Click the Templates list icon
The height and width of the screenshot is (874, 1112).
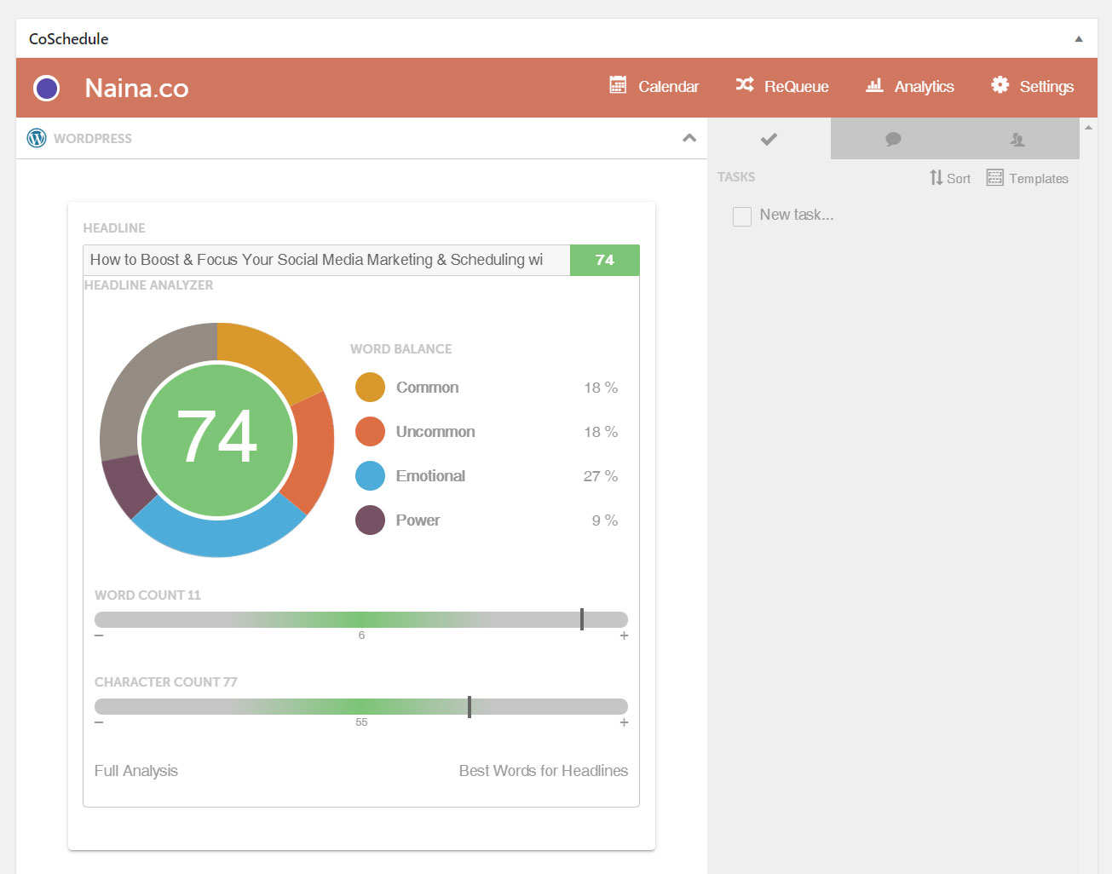(994, 177)
